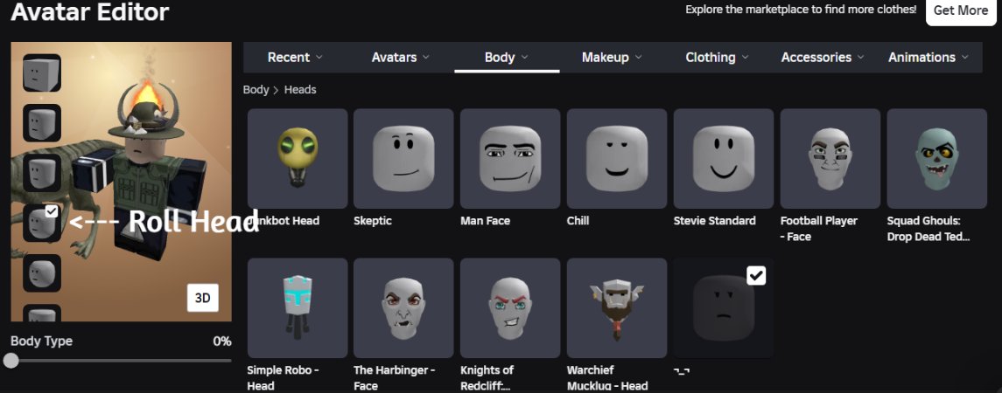The image size is (1002, 393).
Task: Click the 'Chill' item name
Action: (x=578, y=221)
